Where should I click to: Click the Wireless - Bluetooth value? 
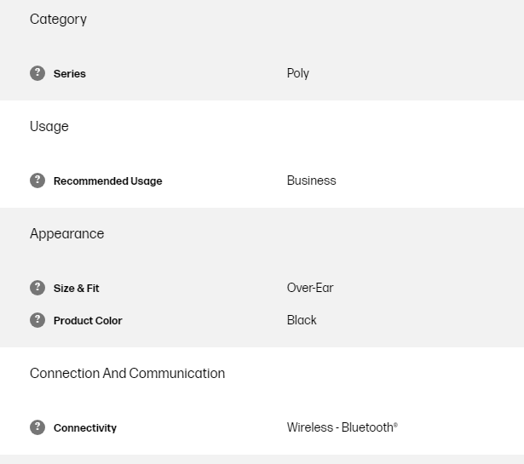click(339, 427)
